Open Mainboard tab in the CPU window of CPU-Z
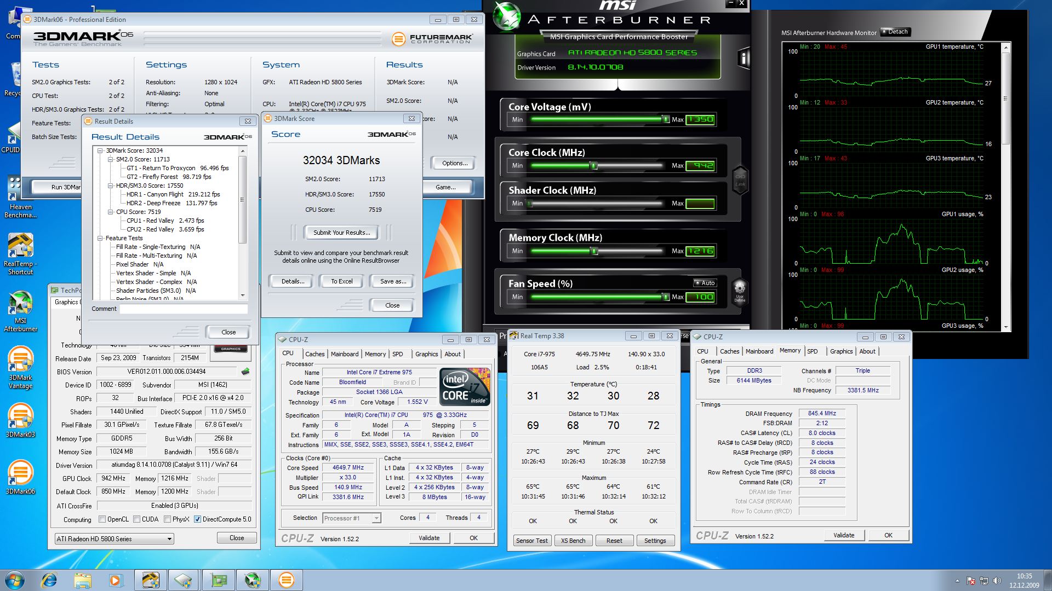The height and width of the screenshot is (591, 1052). [x=345, y=354]
